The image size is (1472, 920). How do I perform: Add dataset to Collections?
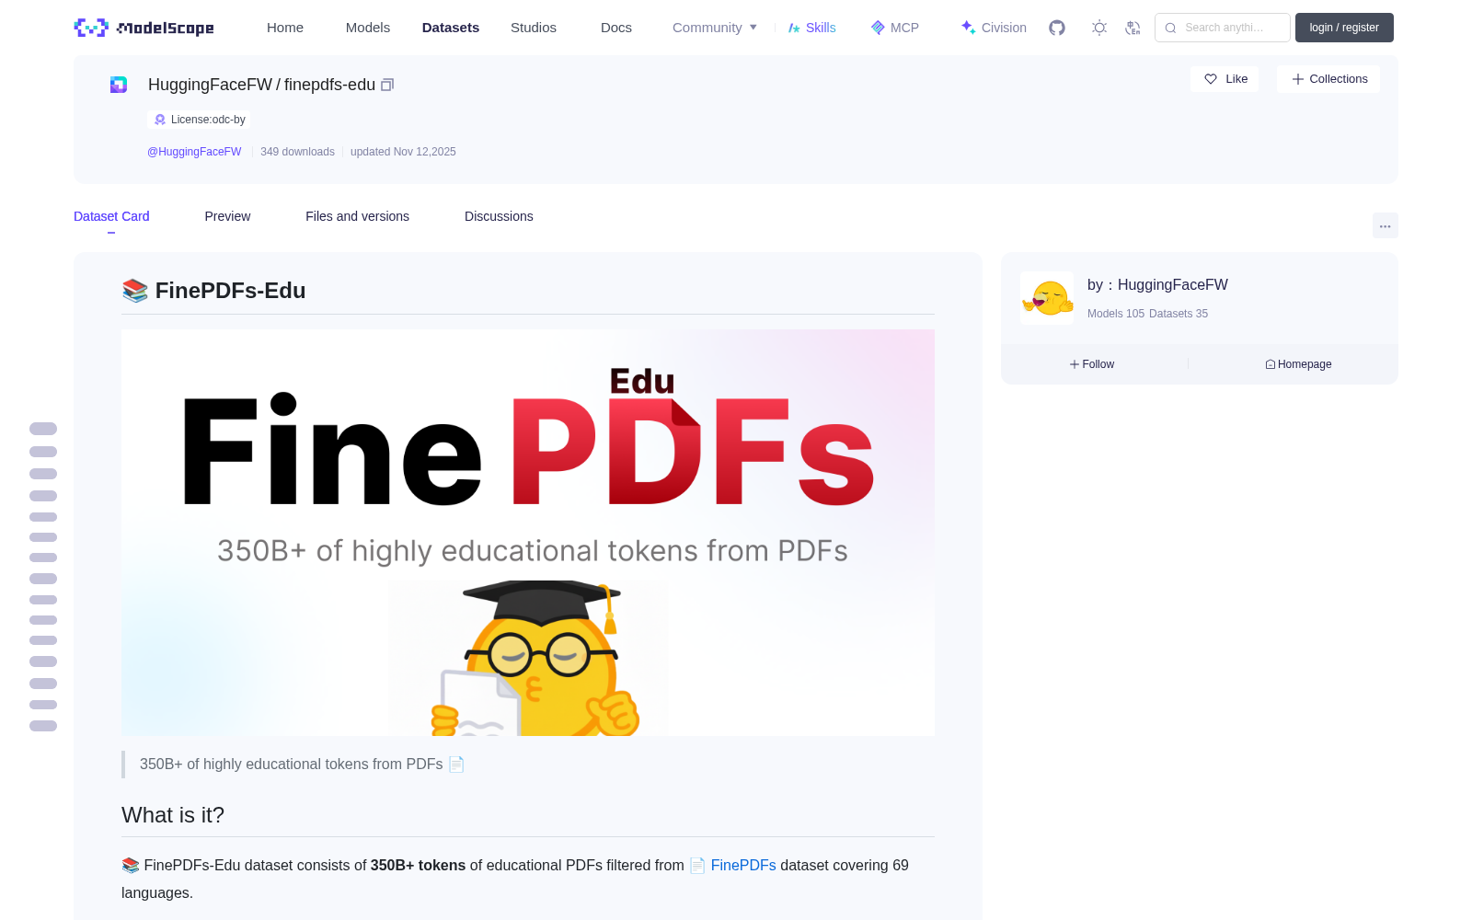pyautogui.click(x=1328, y=79)
